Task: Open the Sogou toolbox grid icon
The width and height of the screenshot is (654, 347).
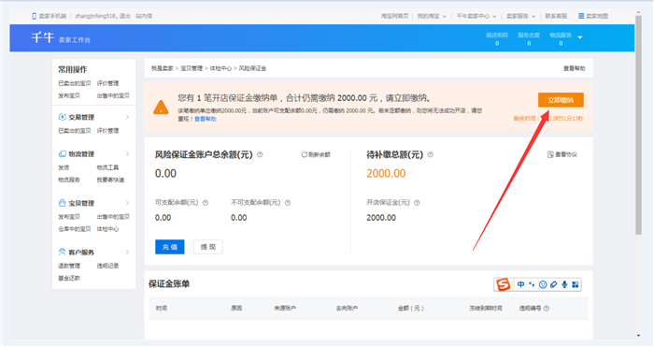Action: click(x=576, y=284)
